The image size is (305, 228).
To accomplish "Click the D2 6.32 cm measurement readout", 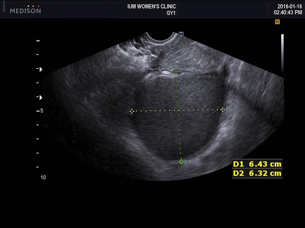I will [257, 173].
